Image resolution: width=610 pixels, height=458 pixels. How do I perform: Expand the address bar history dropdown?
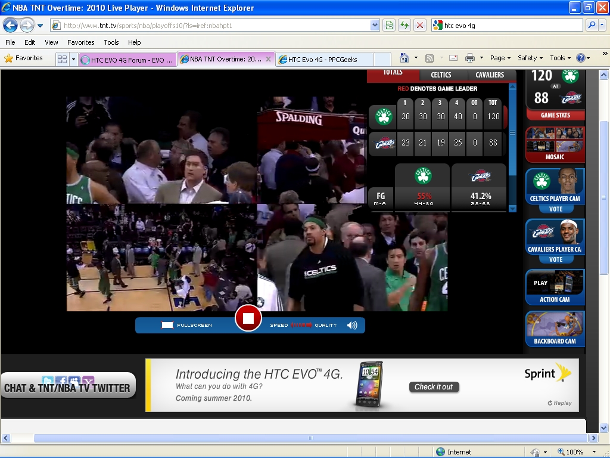pyautogui.click(x=375, y=25)
